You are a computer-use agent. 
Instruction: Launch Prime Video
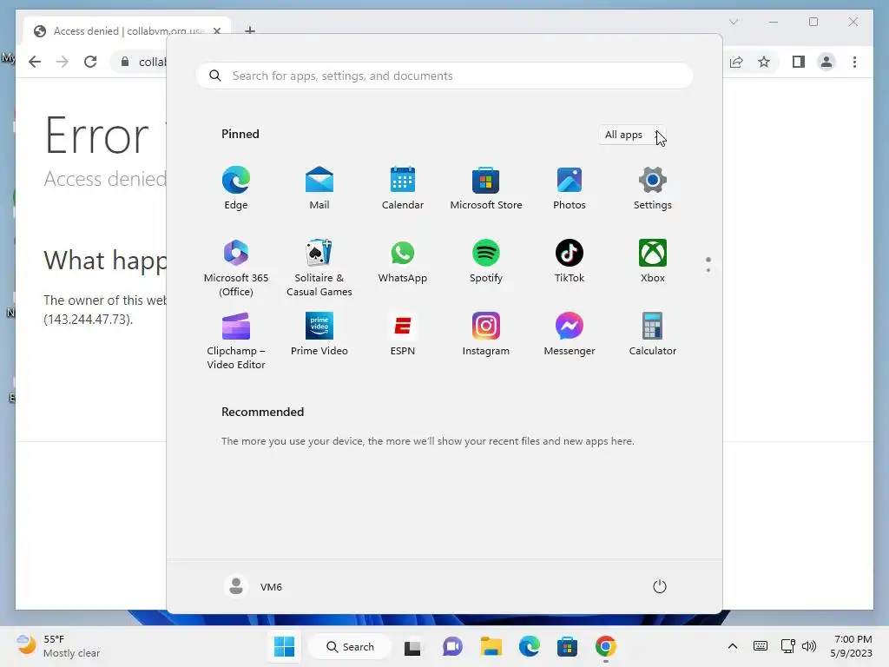(x=319, y=334)
